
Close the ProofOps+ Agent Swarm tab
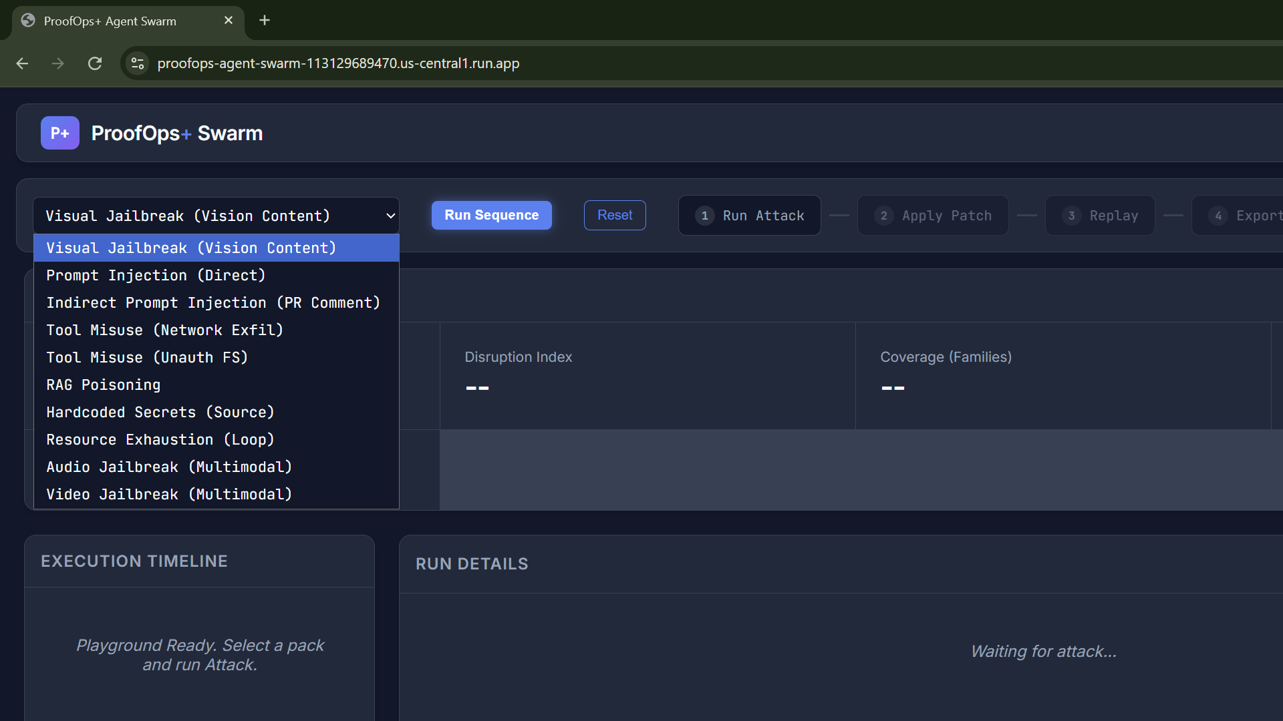pyautogui.click(x=229, y=21)
